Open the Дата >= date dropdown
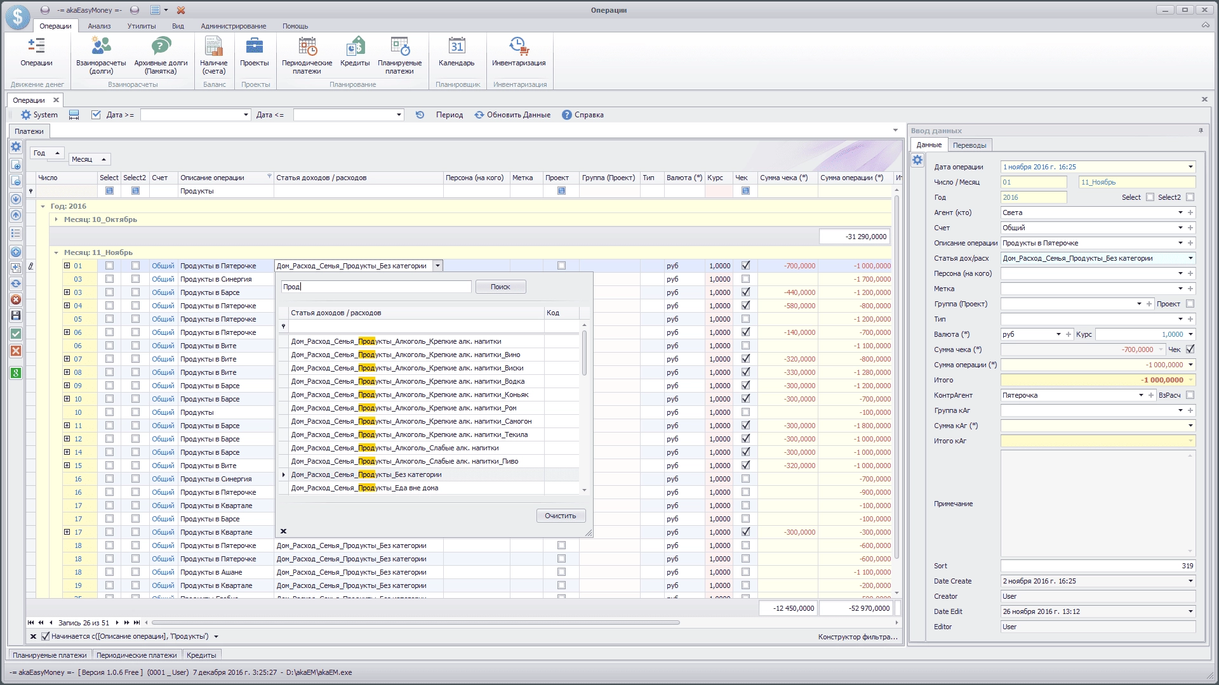Image resolution: width=1219 pixels, height=685 pixels. (x=246, y=115)
